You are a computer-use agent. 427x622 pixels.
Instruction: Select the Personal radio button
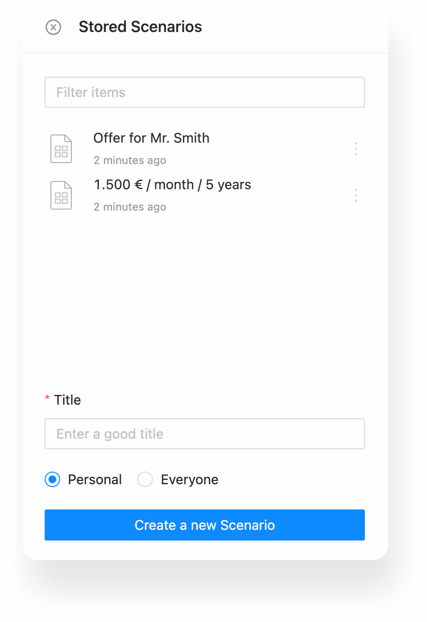52,480
